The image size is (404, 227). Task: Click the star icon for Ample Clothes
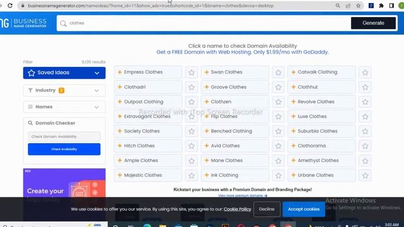191,161
